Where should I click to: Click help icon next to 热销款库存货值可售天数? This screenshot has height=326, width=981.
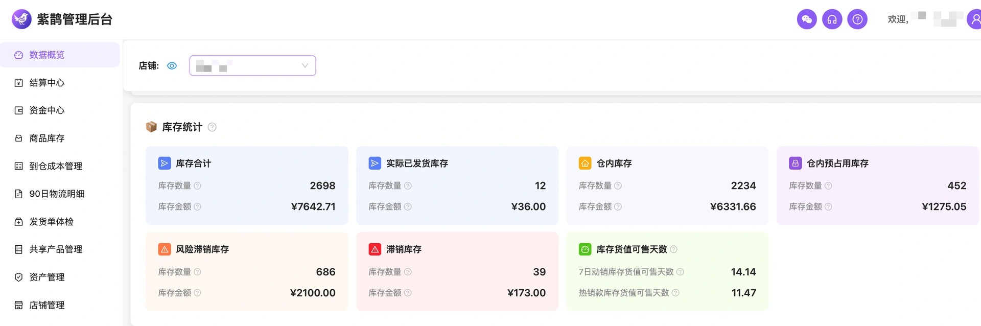[x=675, y=293]
